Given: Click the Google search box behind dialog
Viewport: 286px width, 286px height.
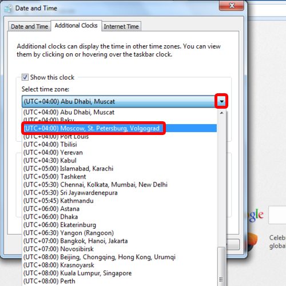Looking at the screenshot, I should 277,215.
